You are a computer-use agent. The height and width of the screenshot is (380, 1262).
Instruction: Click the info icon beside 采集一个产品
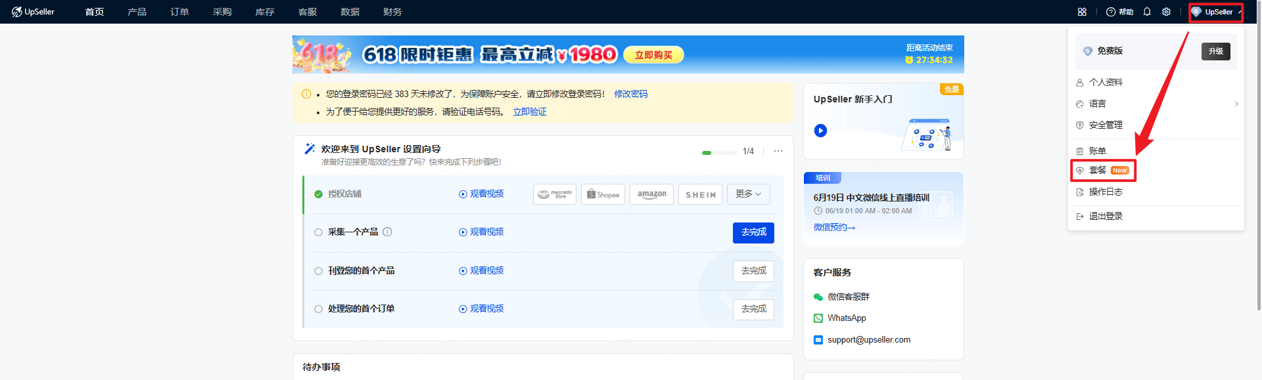(x=387, y=232)
